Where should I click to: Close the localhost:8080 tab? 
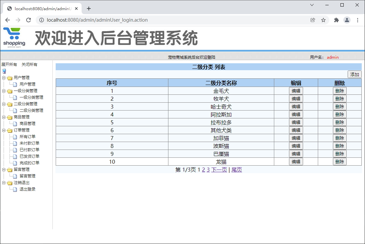click(76, 9)
